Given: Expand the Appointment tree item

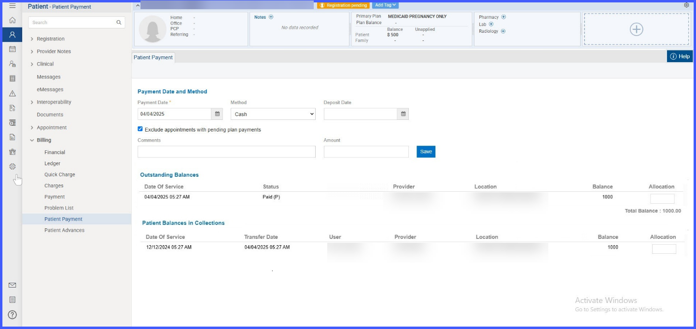Looking at the screenshot, I should (x=32, y=128).
